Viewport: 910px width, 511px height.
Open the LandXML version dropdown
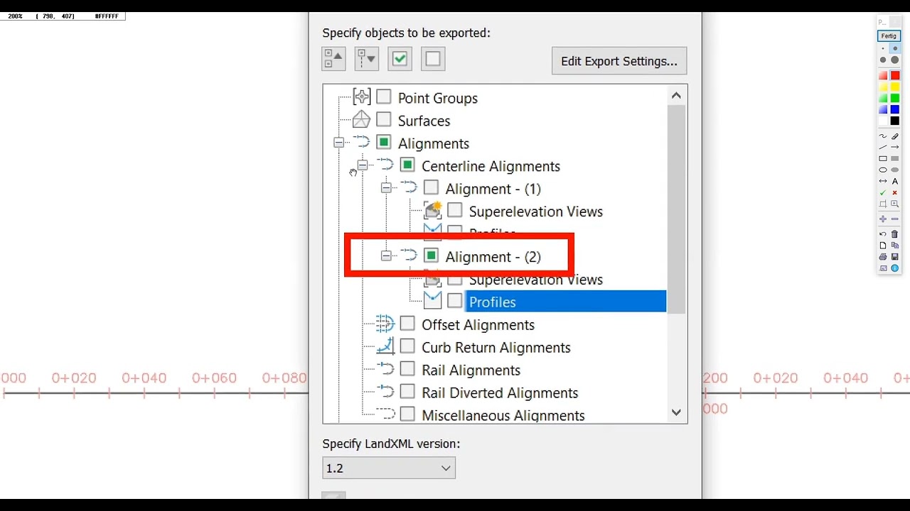[x=389, y=468]
